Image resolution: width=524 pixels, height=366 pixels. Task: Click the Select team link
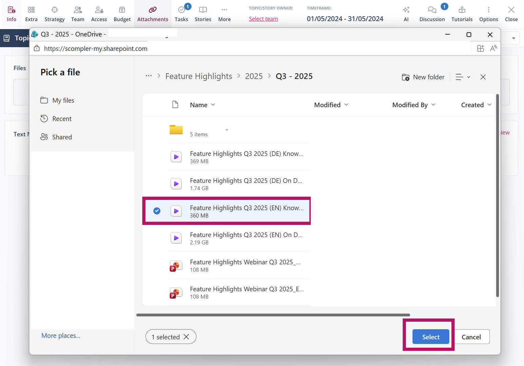(x=263, y=19)
